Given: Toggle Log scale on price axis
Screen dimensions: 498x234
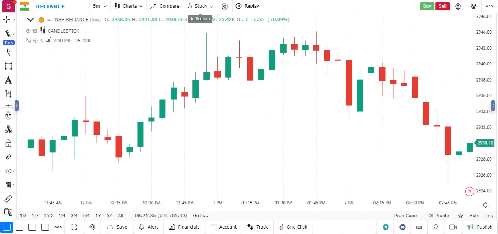Looking at the screenshot, I should coord(489,216).
